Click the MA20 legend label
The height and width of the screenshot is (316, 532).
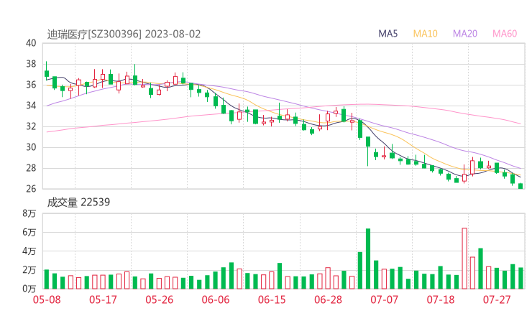465,34
